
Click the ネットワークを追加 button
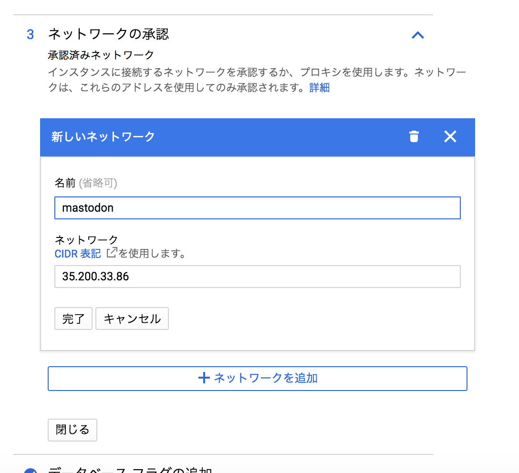pyautogui.click(x=257, y=379)
